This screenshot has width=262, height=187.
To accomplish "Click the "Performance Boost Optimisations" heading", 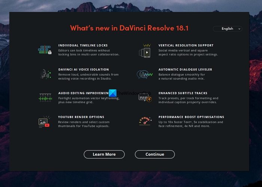I will pos(191,117).
